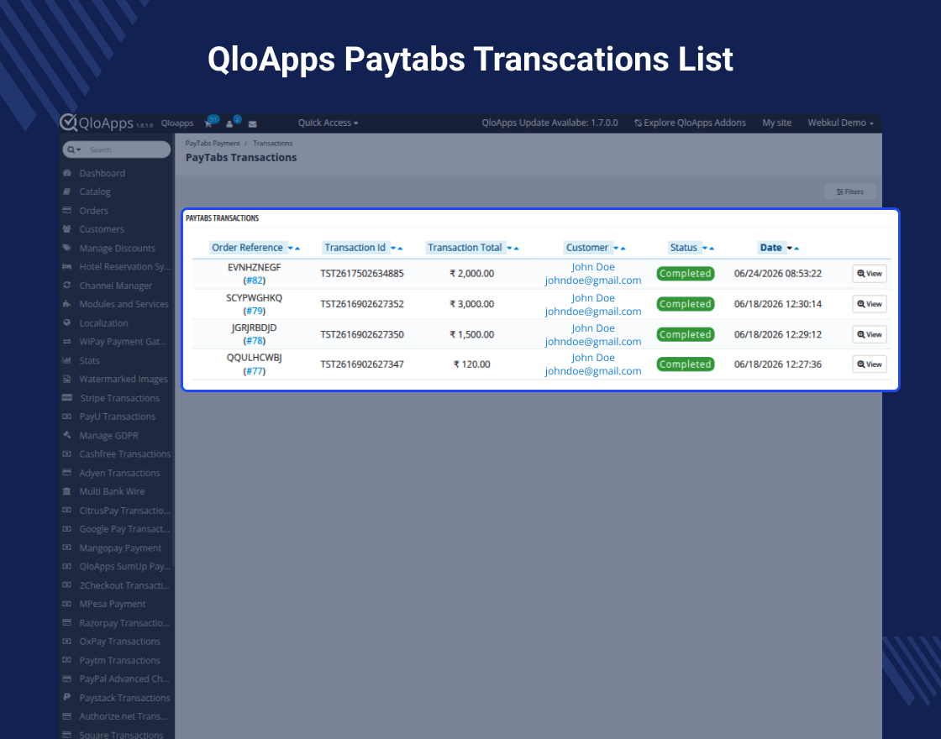Click the Customers icon in sidebar
The image size is (941, 739).
(x=66, y=228)
